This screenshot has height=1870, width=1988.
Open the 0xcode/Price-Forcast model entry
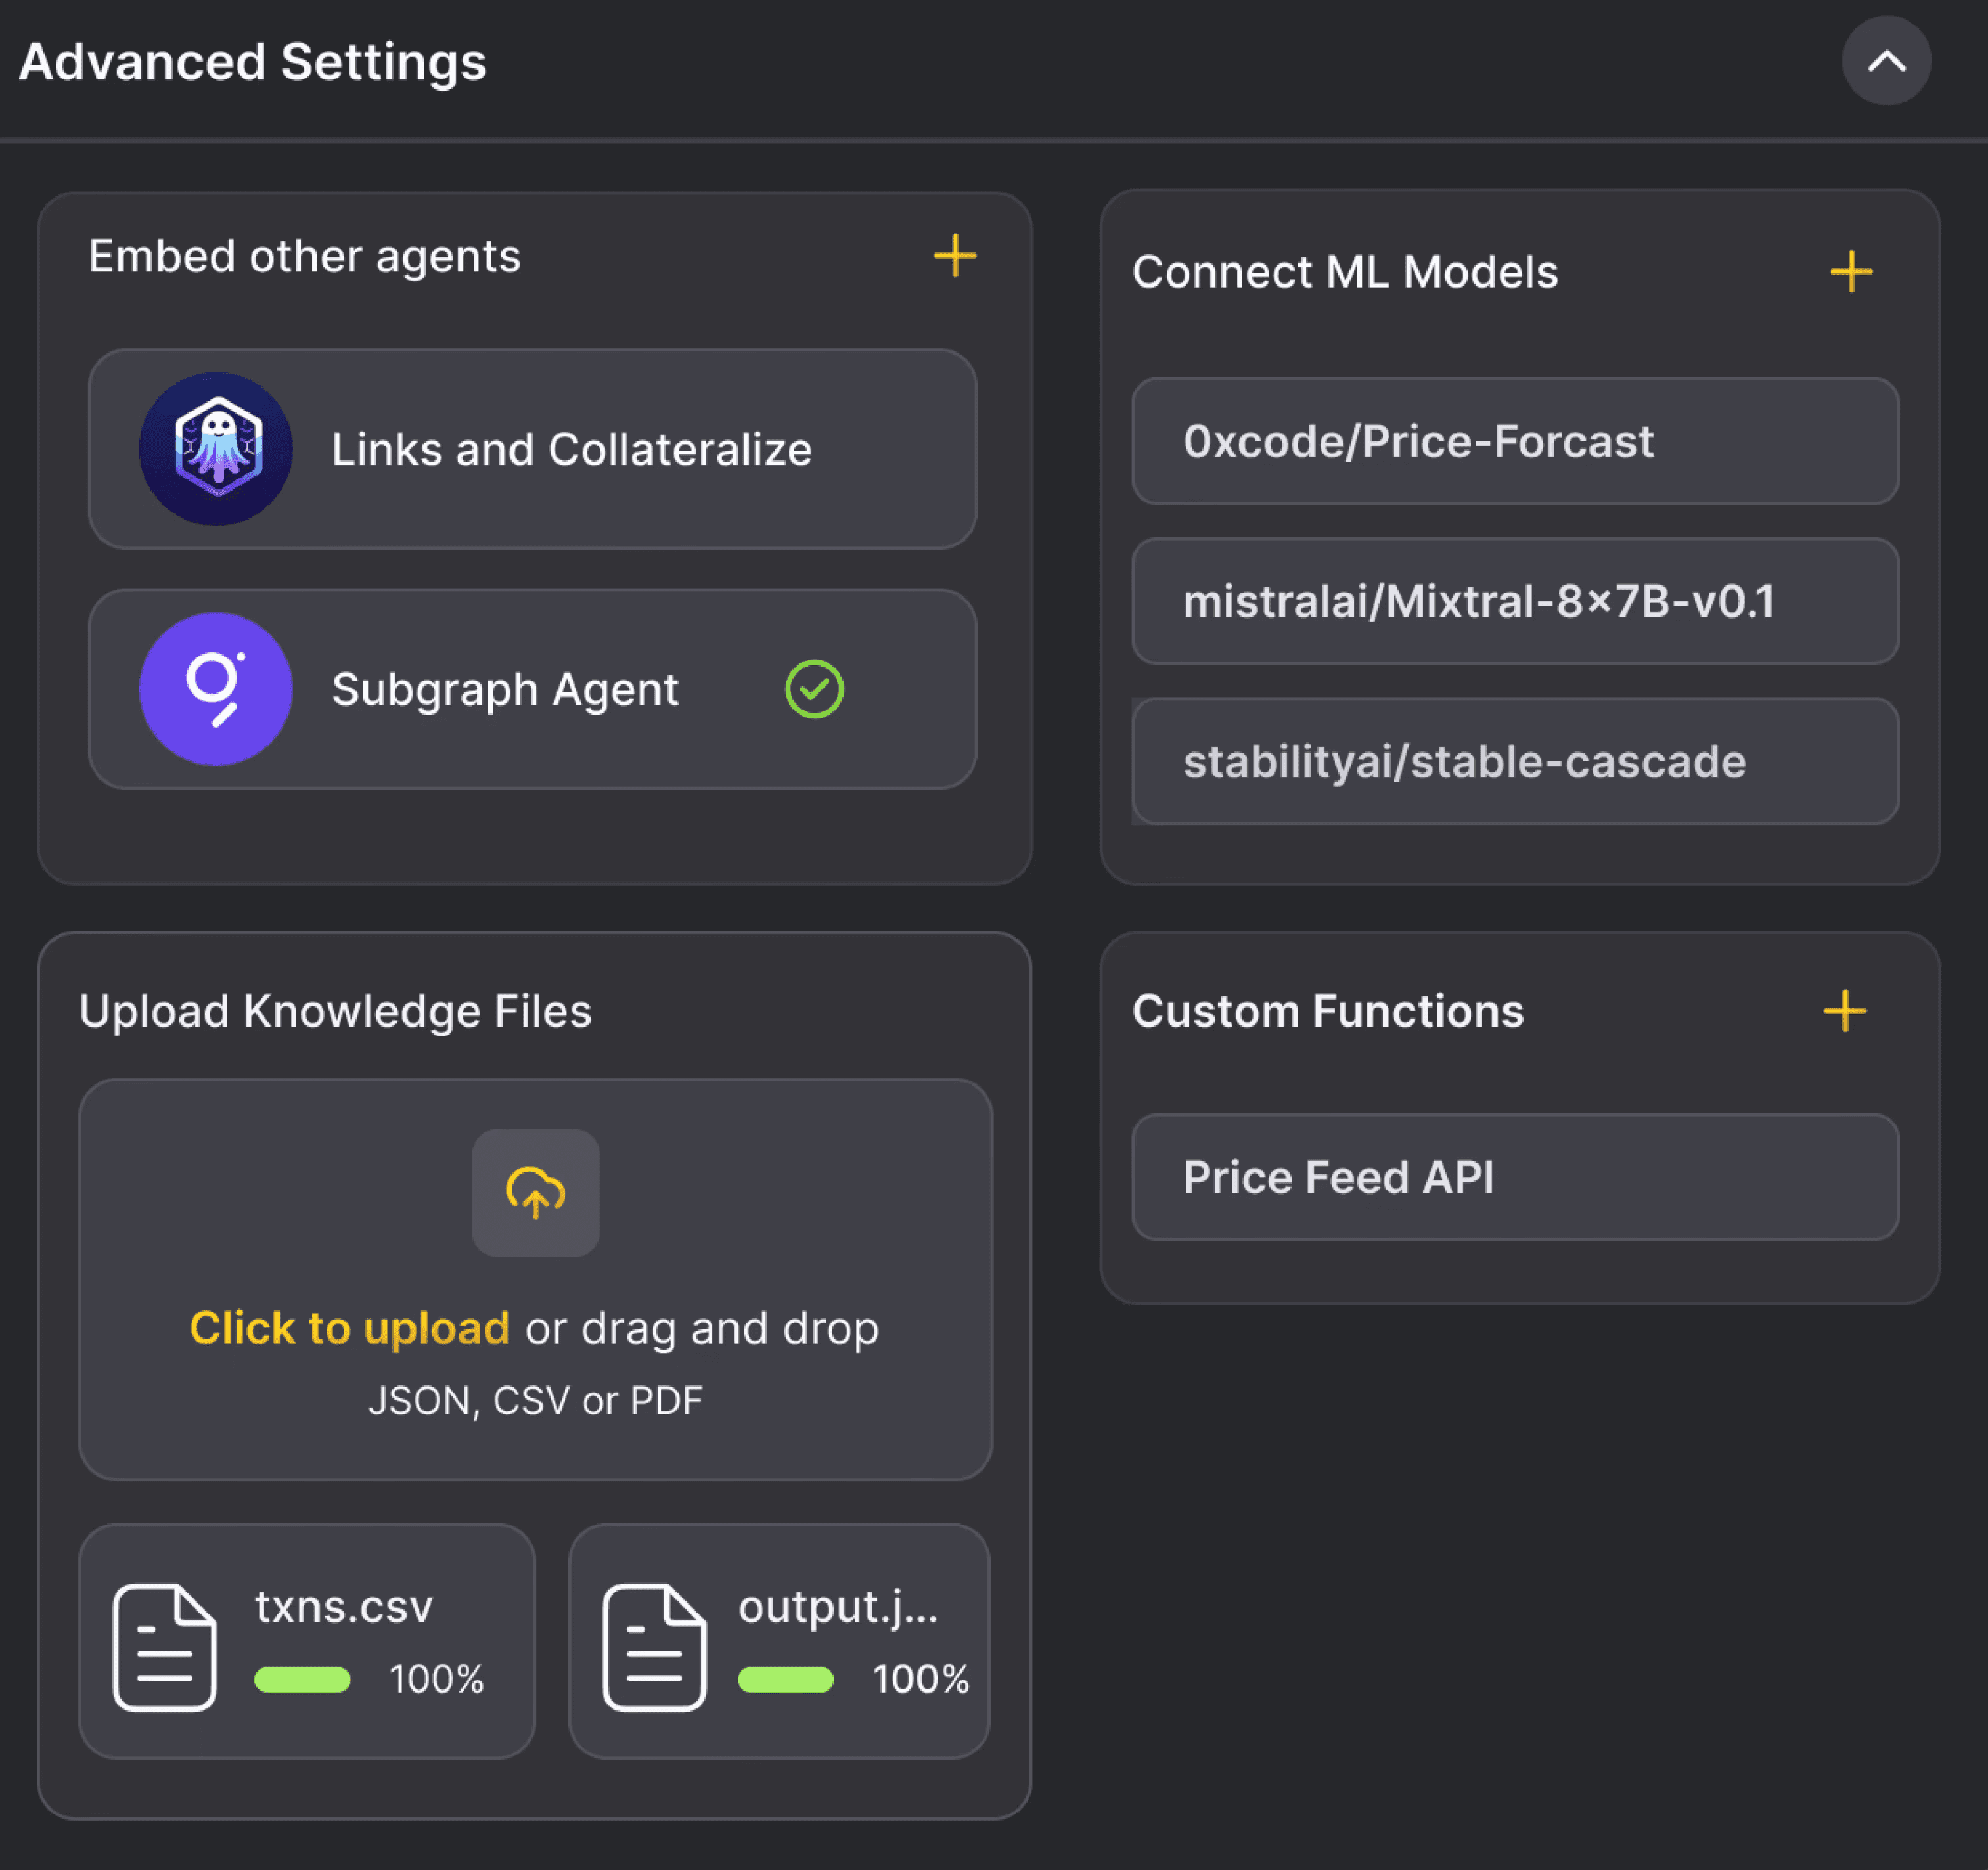click(1514, 441)
